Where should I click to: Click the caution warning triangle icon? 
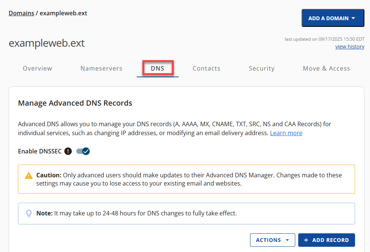pyautogui.click(x=28, y=175)
